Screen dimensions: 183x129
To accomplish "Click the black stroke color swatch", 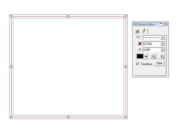I will click(140, 56).
